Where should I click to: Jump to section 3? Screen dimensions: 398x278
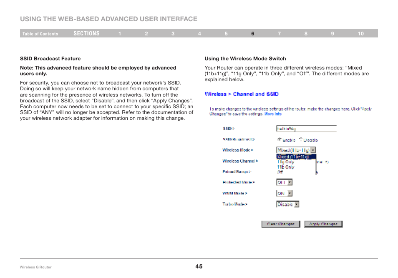pos(173,34)
